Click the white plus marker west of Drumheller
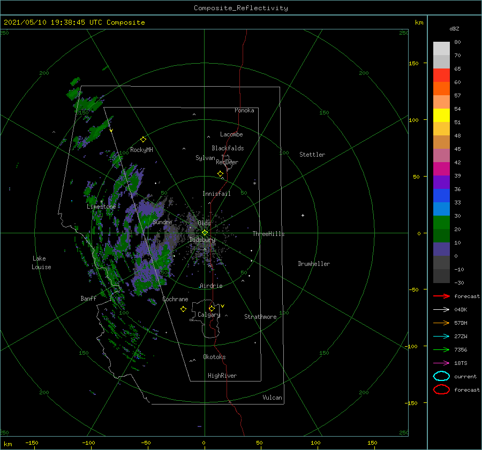Image resolution: width=482 pixels, height=450 pixels. [303, 215]
